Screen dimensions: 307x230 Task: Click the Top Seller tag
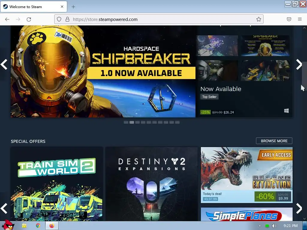tap(209, 97)
